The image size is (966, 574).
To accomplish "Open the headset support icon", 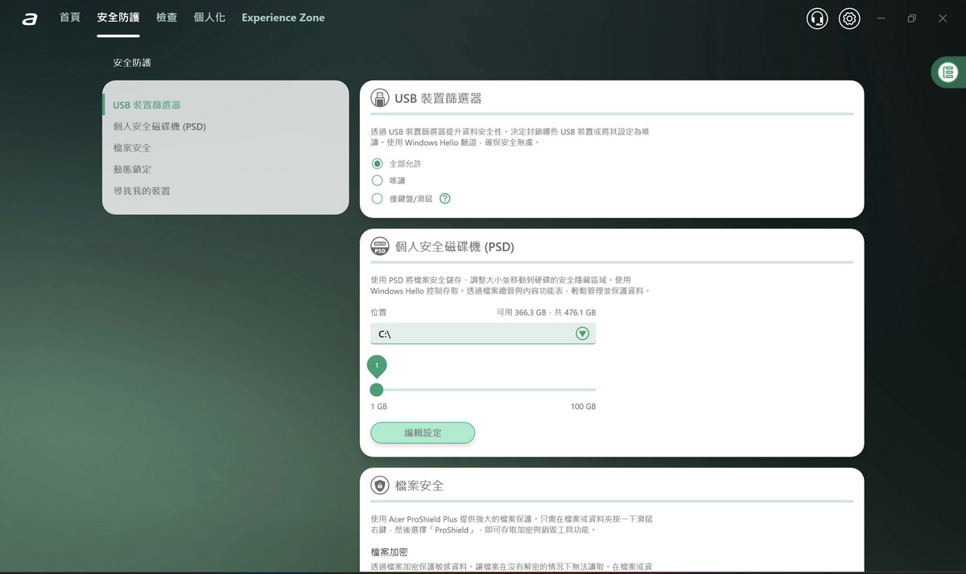I will pos(817,19).
